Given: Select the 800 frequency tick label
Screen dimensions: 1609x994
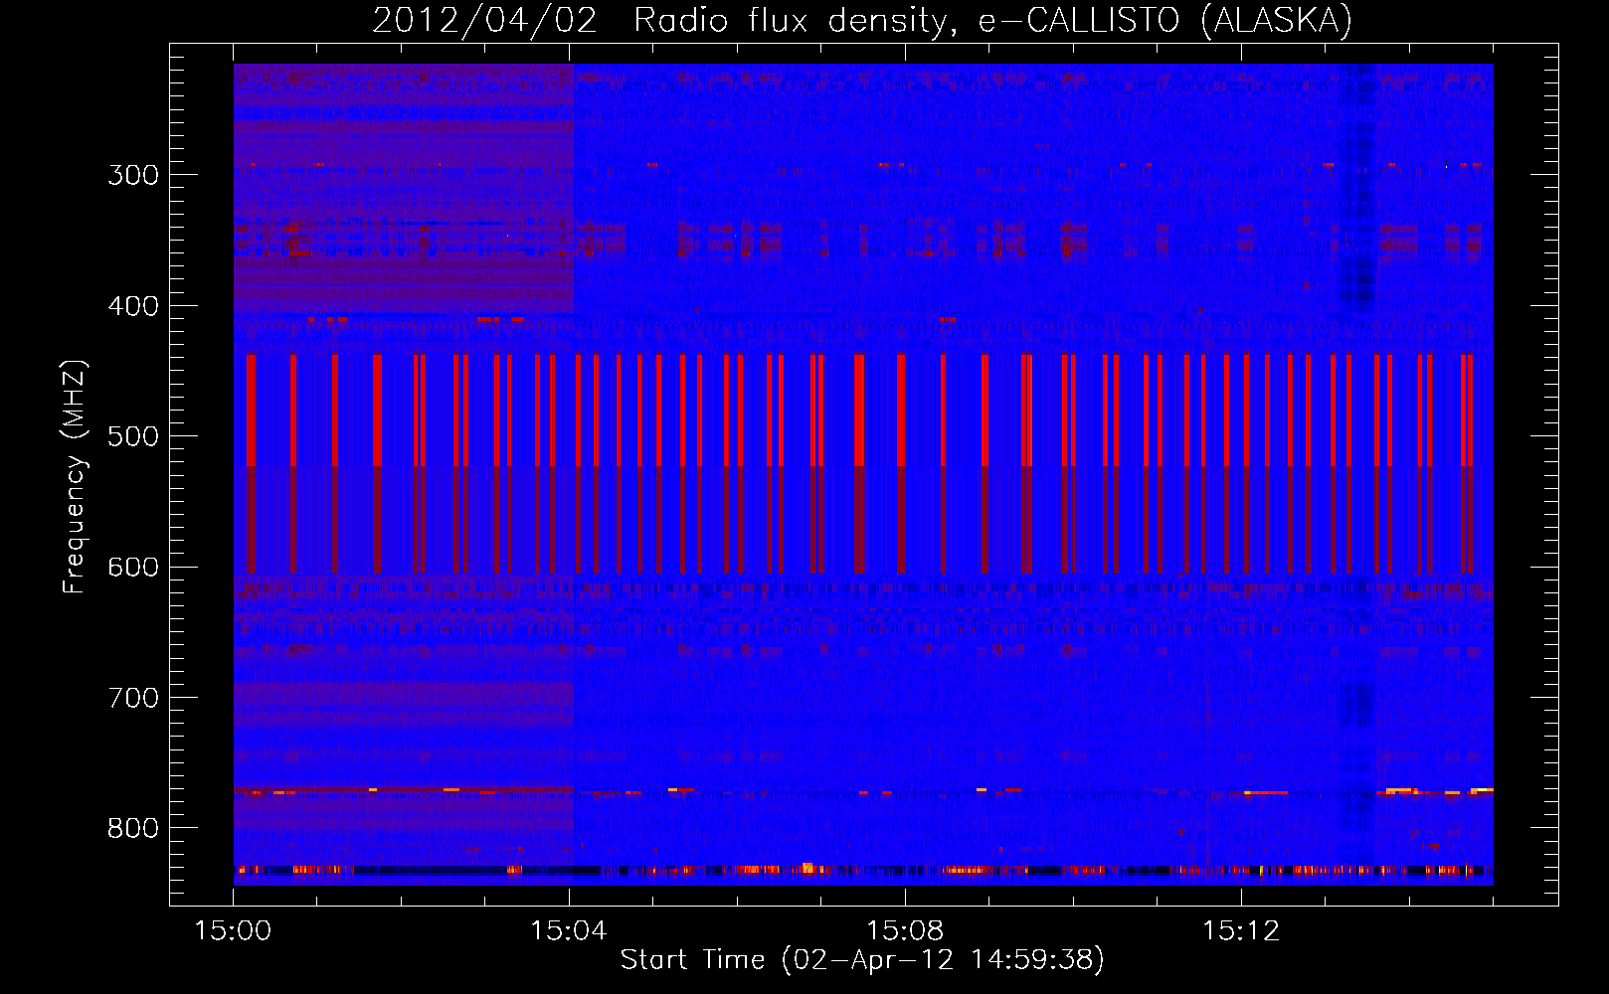Looking at the screenshot, I should (133, 829).
